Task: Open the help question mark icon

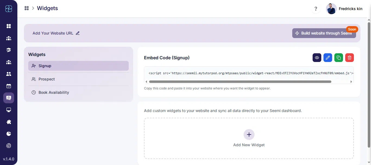Action: [x=316, y=9]
